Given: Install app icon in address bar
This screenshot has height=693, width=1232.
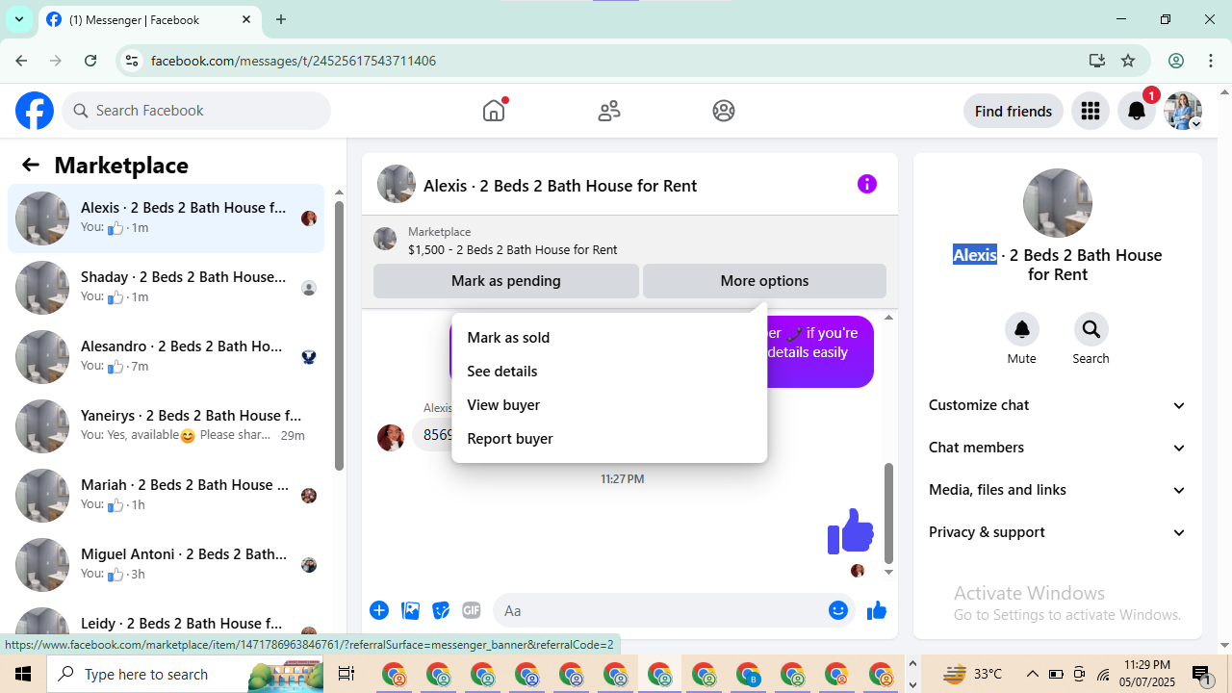Looking at the screenshot, I should coord(1096,61).
